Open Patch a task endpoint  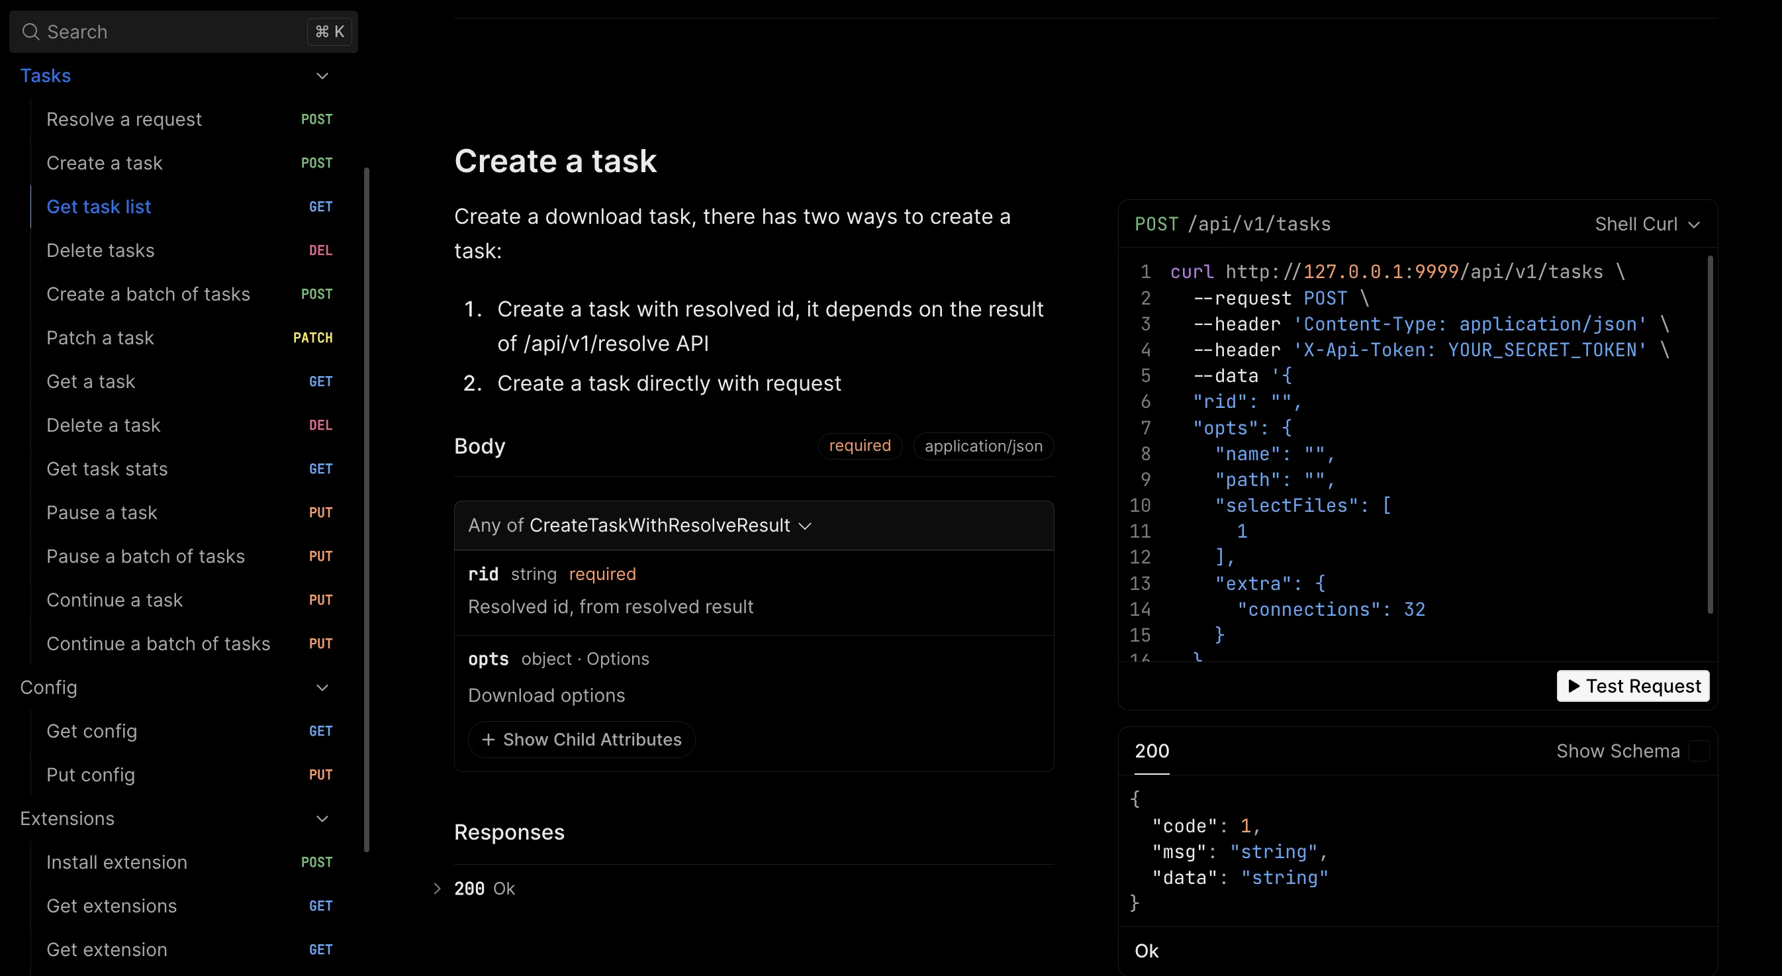(101, 338)
